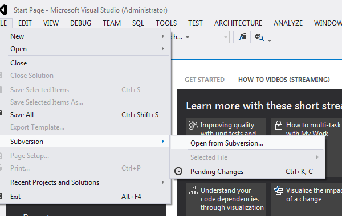This screenshot has width=342, height=216.
Task: Open the empty toolbar combo box
Action: 211,37
